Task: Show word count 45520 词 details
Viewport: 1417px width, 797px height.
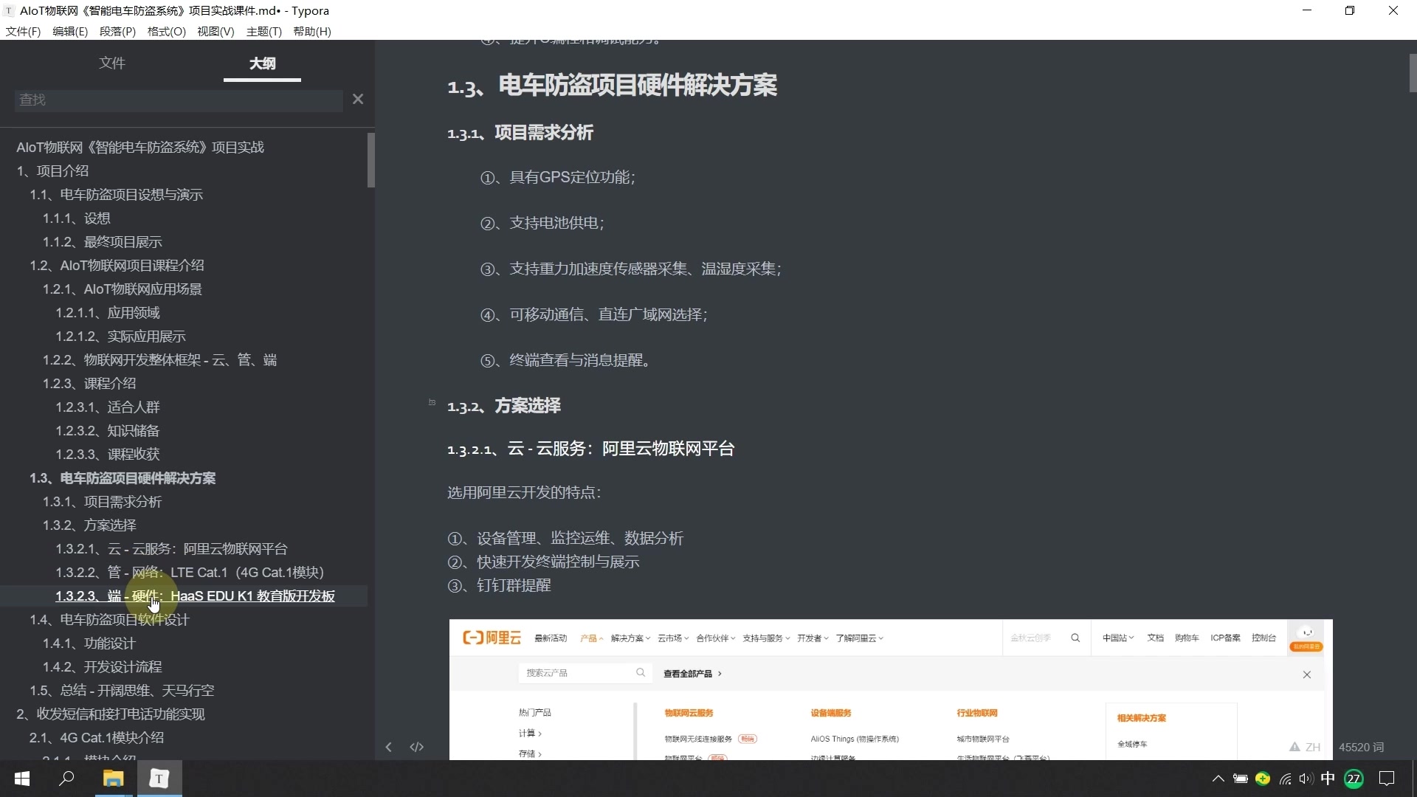Action: [x=1362, y=747]
